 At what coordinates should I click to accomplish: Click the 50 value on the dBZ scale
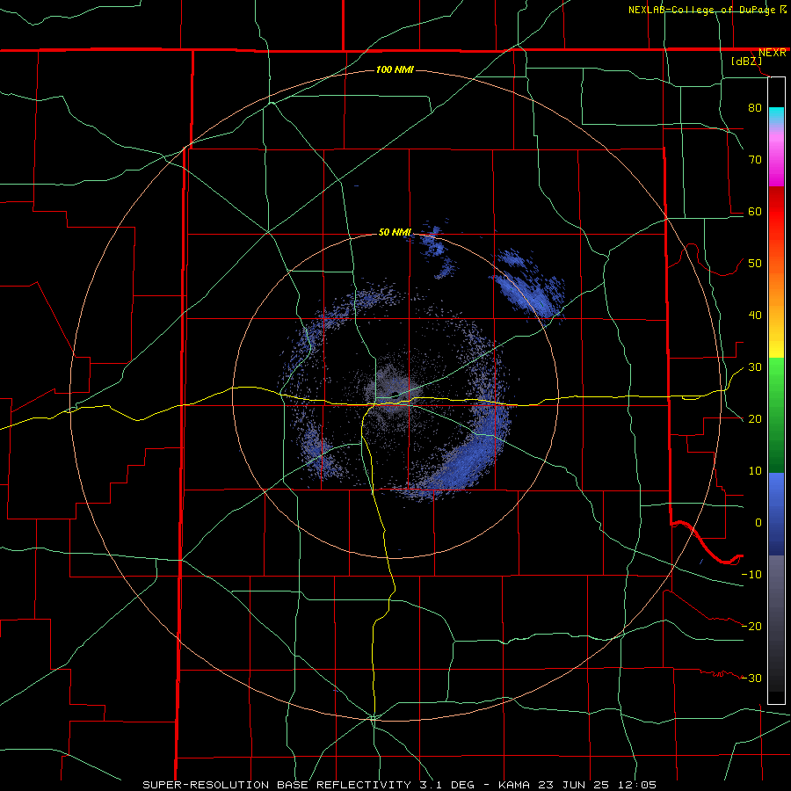755,264
